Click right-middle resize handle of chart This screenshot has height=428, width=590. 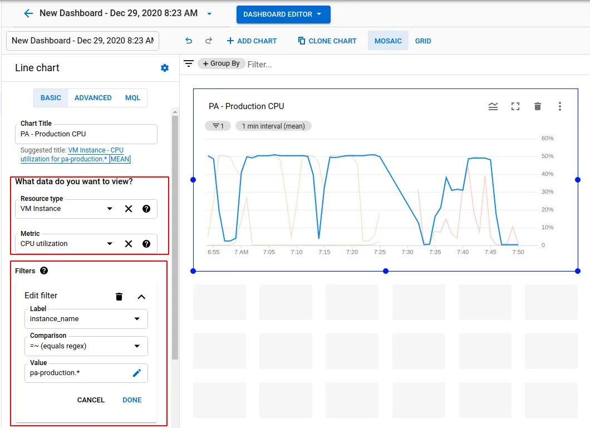(x=578, y=180)
